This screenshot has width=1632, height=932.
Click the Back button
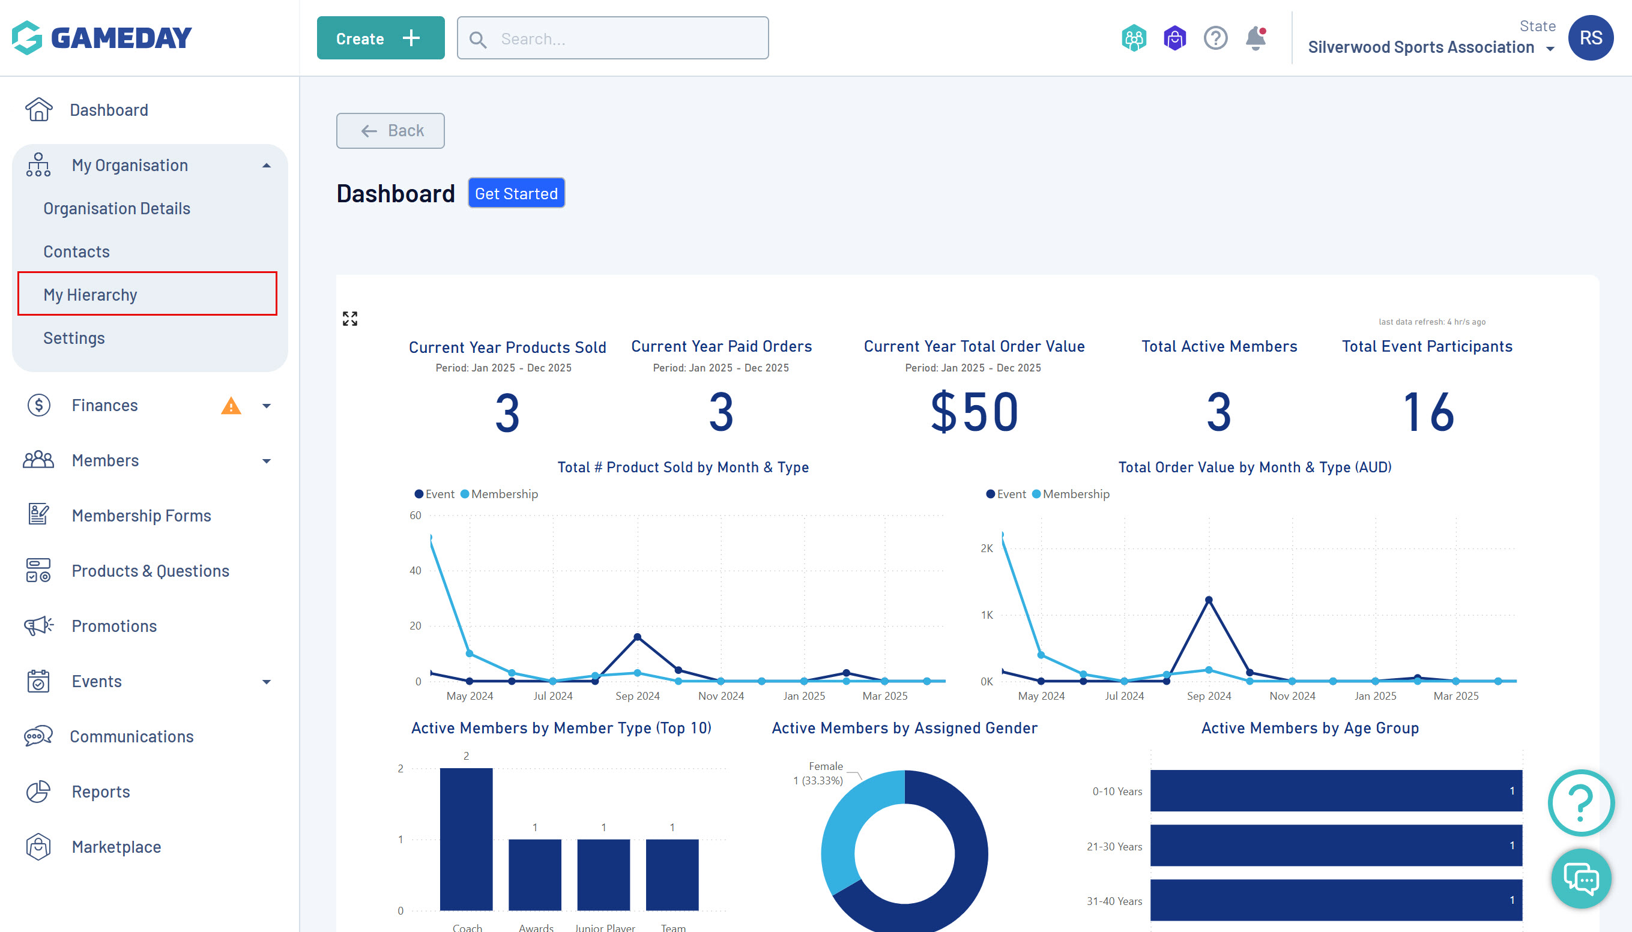pos(390,131)
